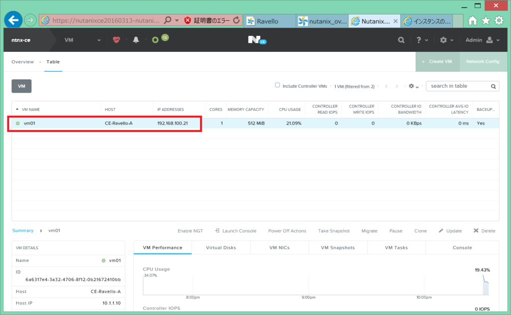Open the Prism search magnifier

[x=401, y=40]
